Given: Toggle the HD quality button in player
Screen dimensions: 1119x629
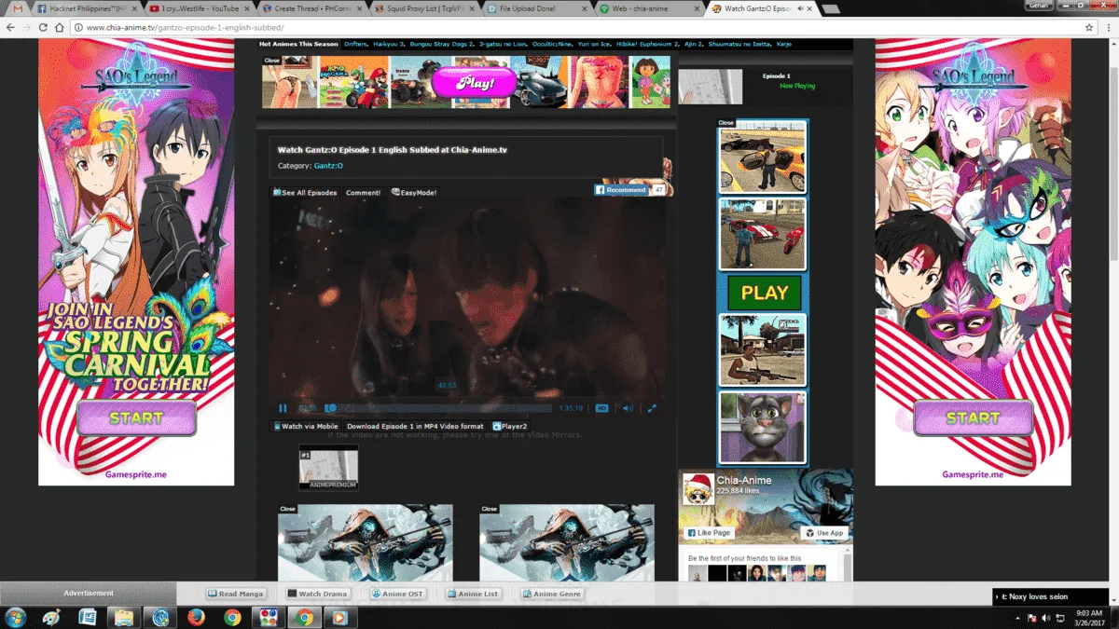Looking at the screenshot, I should click(602, 408).
